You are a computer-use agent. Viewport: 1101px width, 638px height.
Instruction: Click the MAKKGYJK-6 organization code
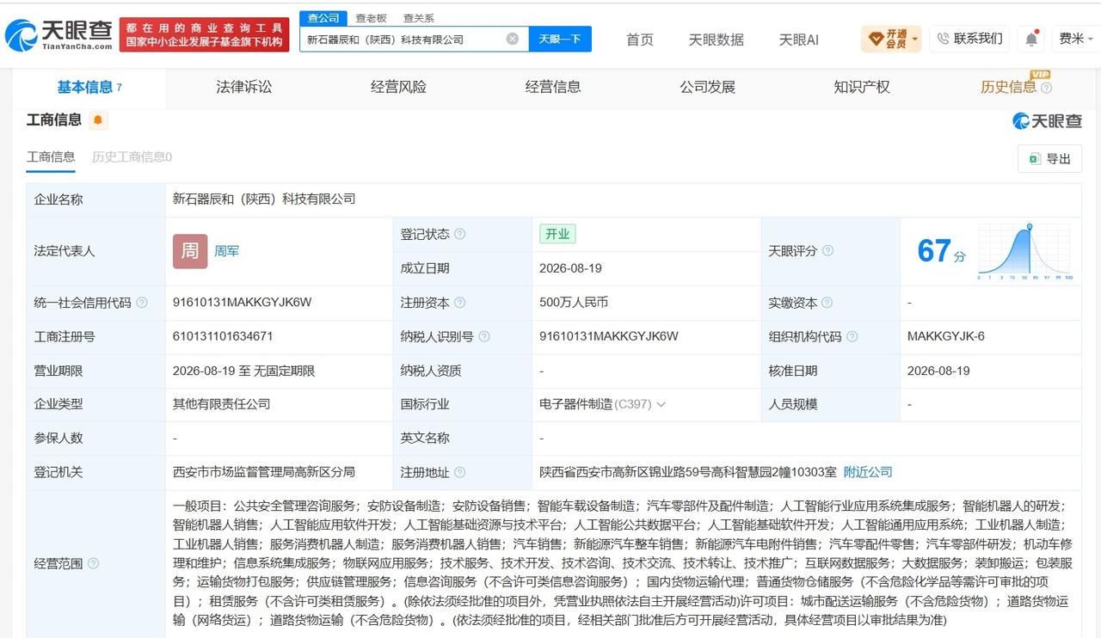946,336
